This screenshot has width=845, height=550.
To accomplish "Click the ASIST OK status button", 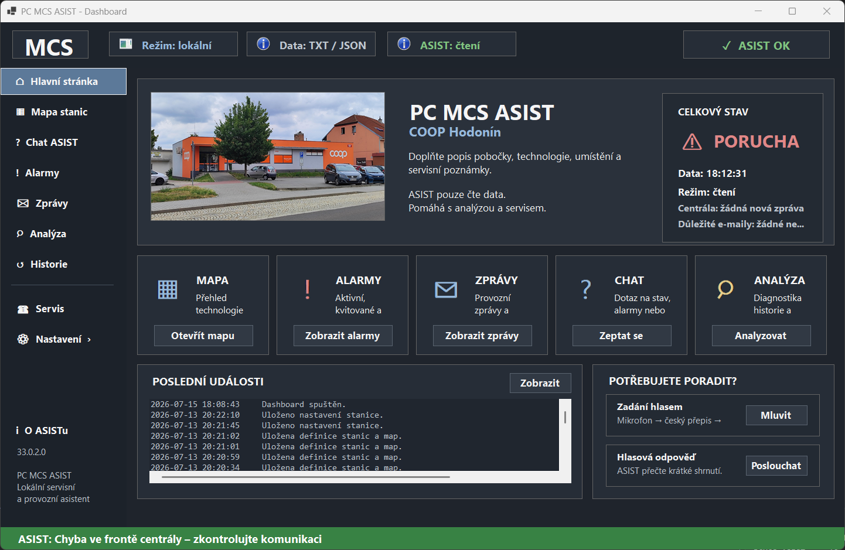I will [x=757, y=45].
